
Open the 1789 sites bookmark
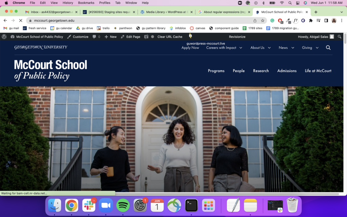click(252, 28)
